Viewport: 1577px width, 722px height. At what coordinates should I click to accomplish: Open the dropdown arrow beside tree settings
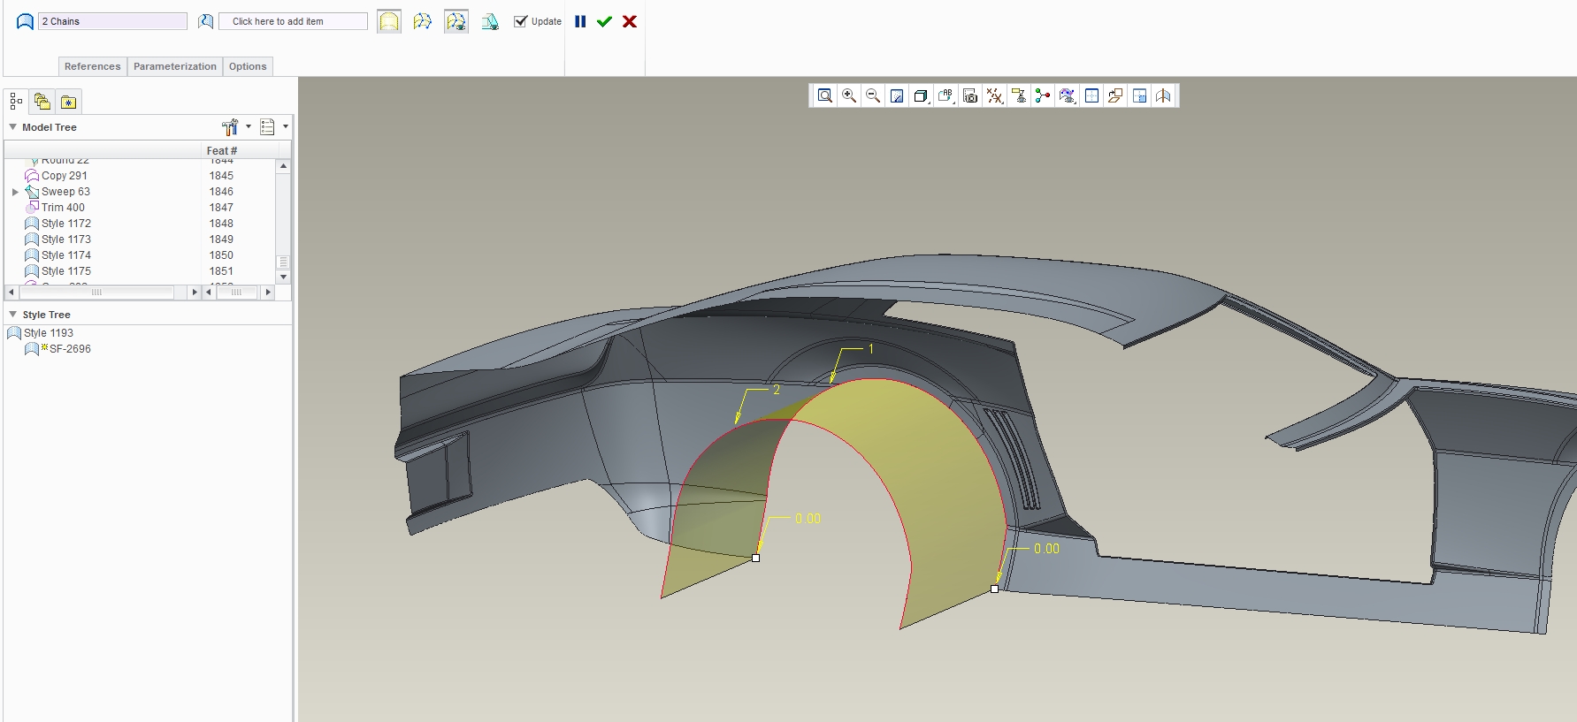coord(249,126)
